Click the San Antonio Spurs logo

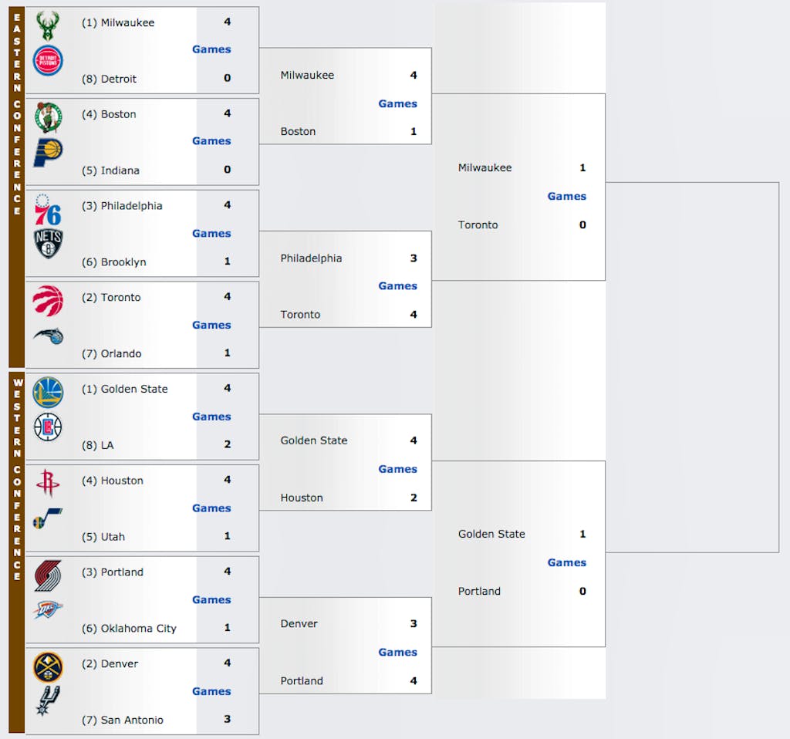click(x=48, y=701)
